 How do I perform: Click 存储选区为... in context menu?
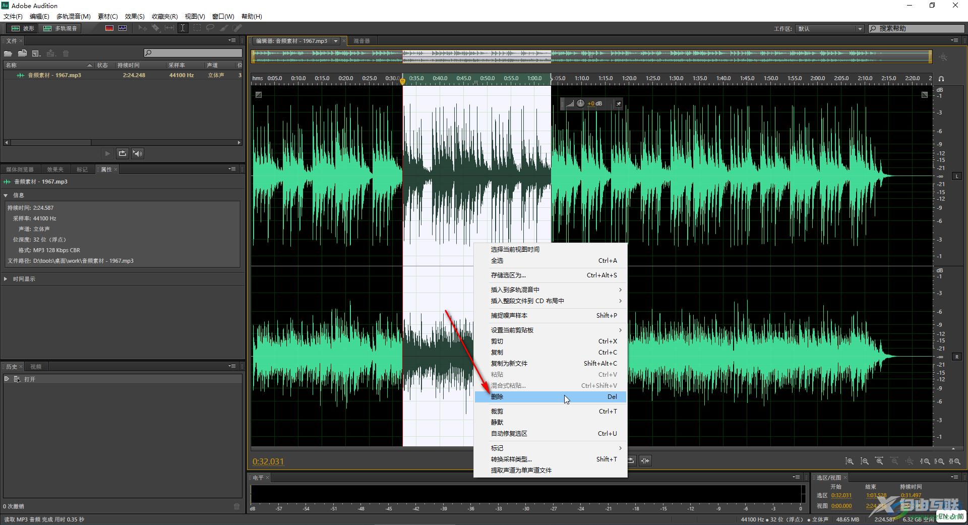coord(551,275)
